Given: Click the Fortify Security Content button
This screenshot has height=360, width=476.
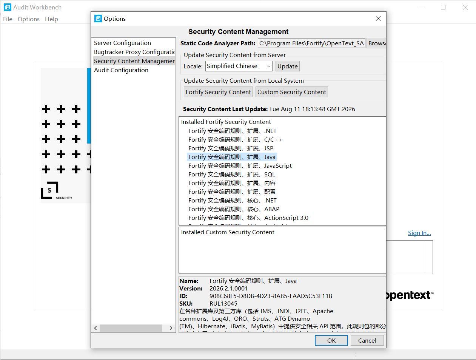Looking at the screenshot, I should click(x=218, y=92).
